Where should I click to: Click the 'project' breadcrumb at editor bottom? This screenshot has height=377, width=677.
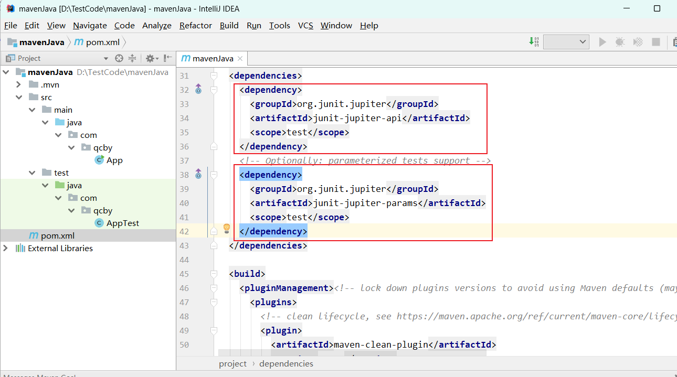pos(232,363)
